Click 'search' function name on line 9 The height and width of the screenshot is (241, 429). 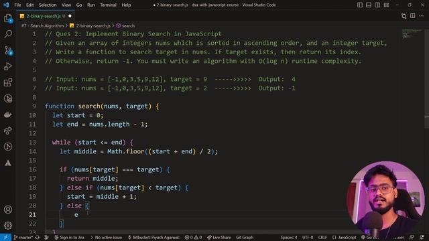[x=89, y=106]
